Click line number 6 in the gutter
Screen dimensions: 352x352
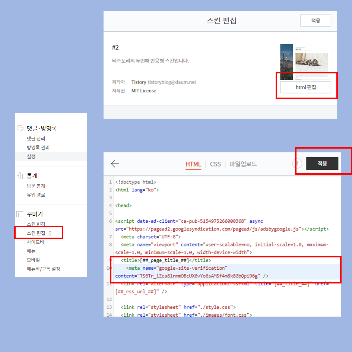click(110, 221)
